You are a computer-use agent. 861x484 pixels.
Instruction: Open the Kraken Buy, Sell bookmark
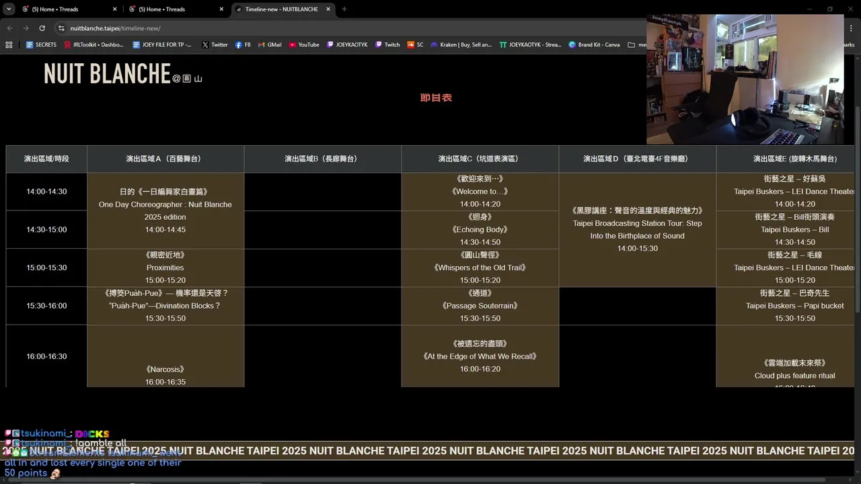[461, 45]
